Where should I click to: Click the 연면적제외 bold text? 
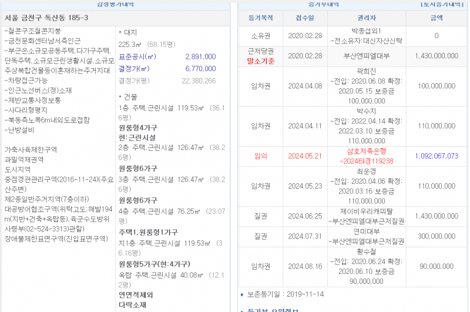(x=136, y=295)
